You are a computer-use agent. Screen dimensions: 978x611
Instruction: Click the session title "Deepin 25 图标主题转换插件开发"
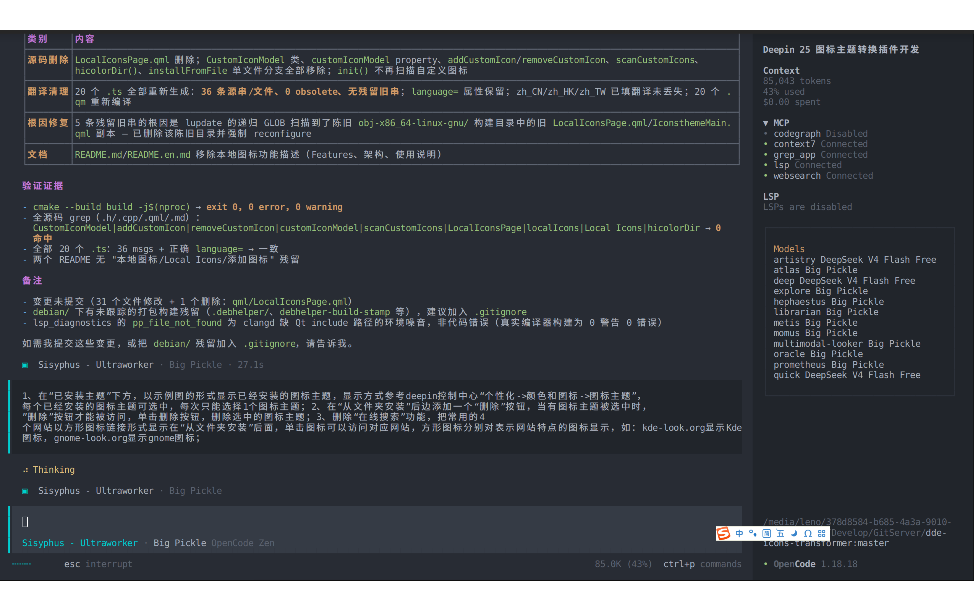tap(841, 49)
